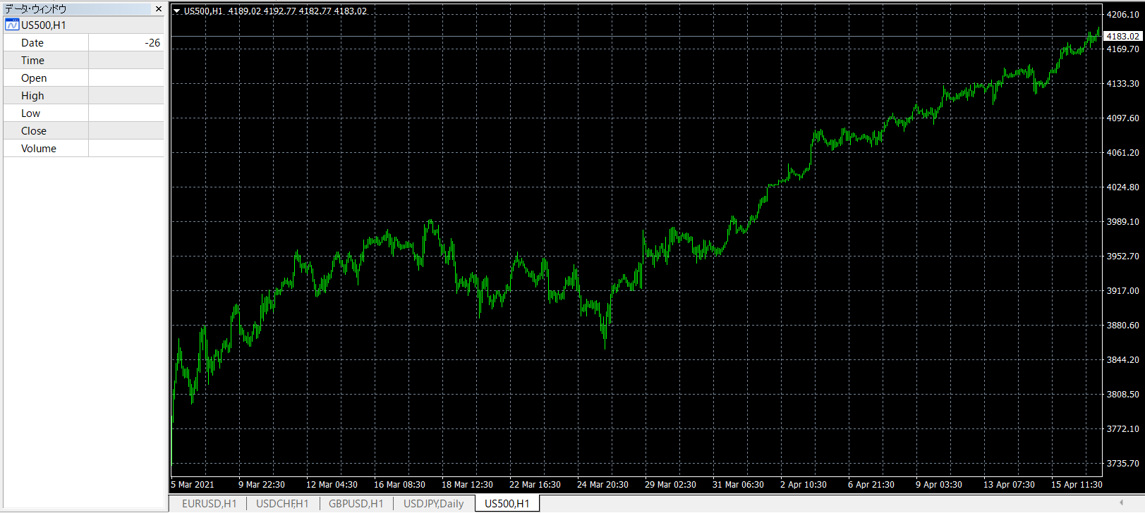The height and width of the screenshot is (513, 1145).
Task: Click the 2 Apr 10:30 time axis label
Action: point(804,485)
